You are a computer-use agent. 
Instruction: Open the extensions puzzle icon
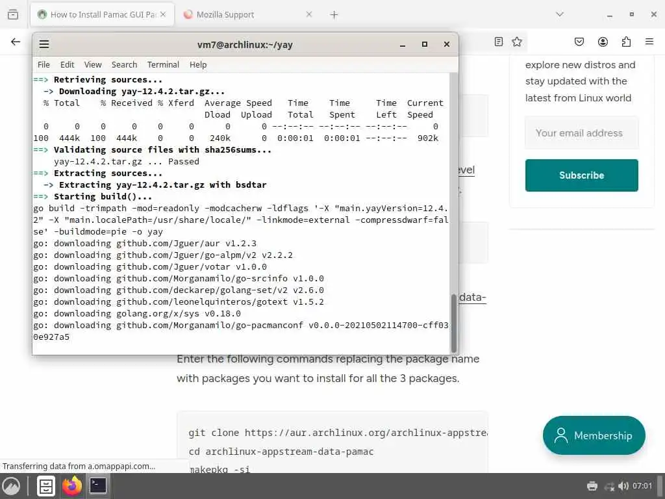(626, 42)
